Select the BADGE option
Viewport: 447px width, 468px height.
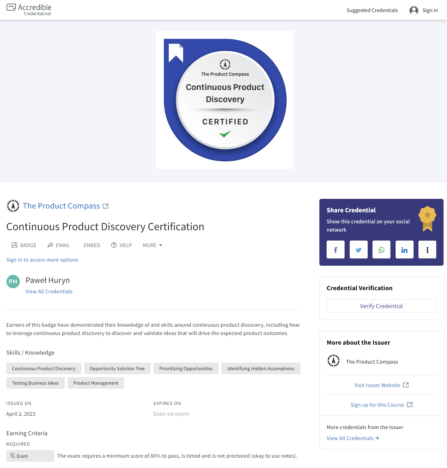click(x=24, y=245)
